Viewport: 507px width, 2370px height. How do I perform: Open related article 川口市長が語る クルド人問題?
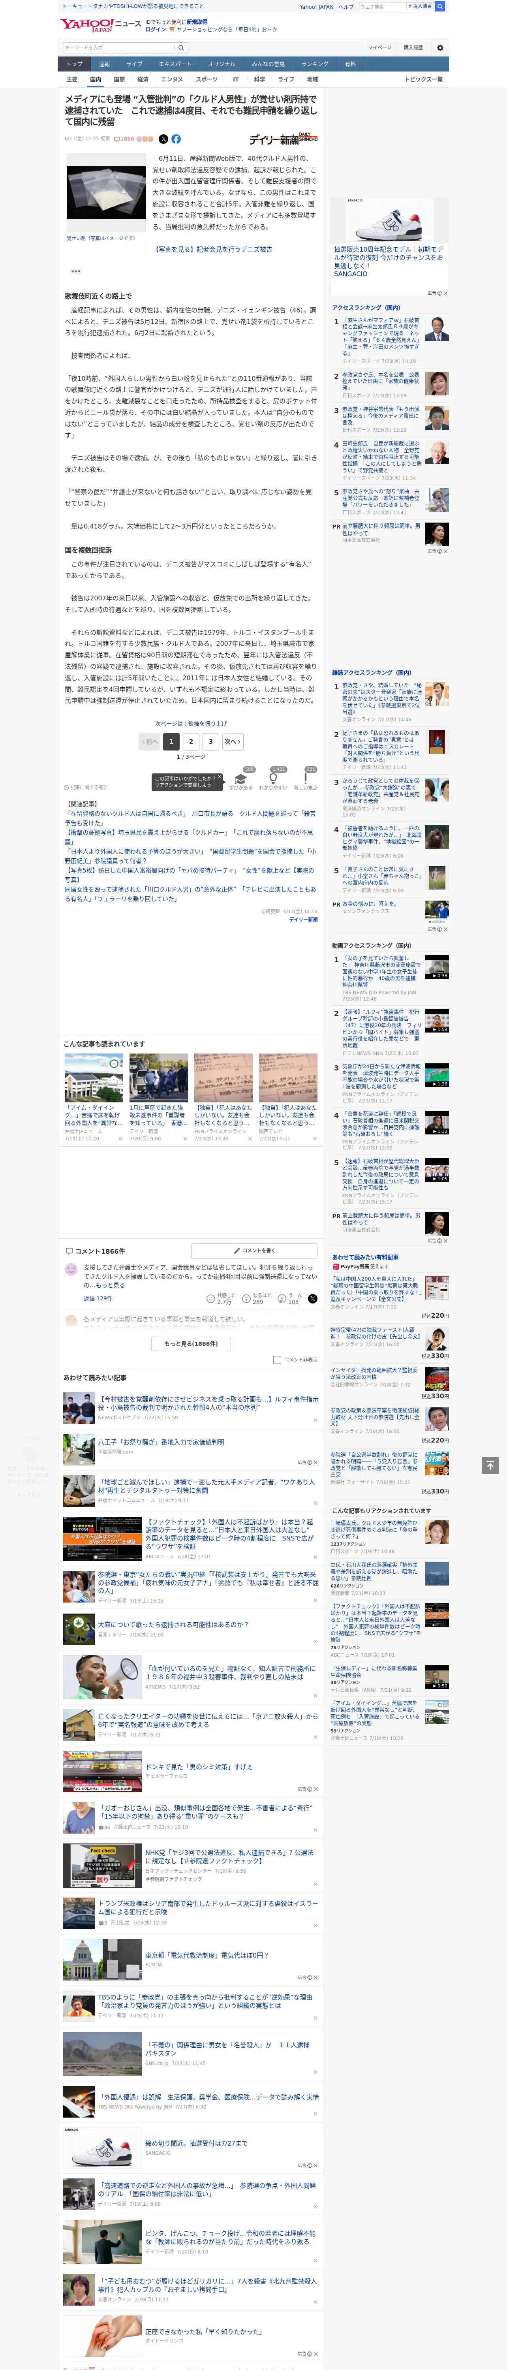190,818
